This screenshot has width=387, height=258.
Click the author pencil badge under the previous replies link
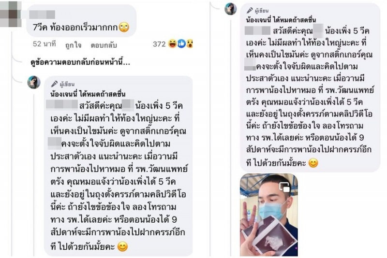54,84
